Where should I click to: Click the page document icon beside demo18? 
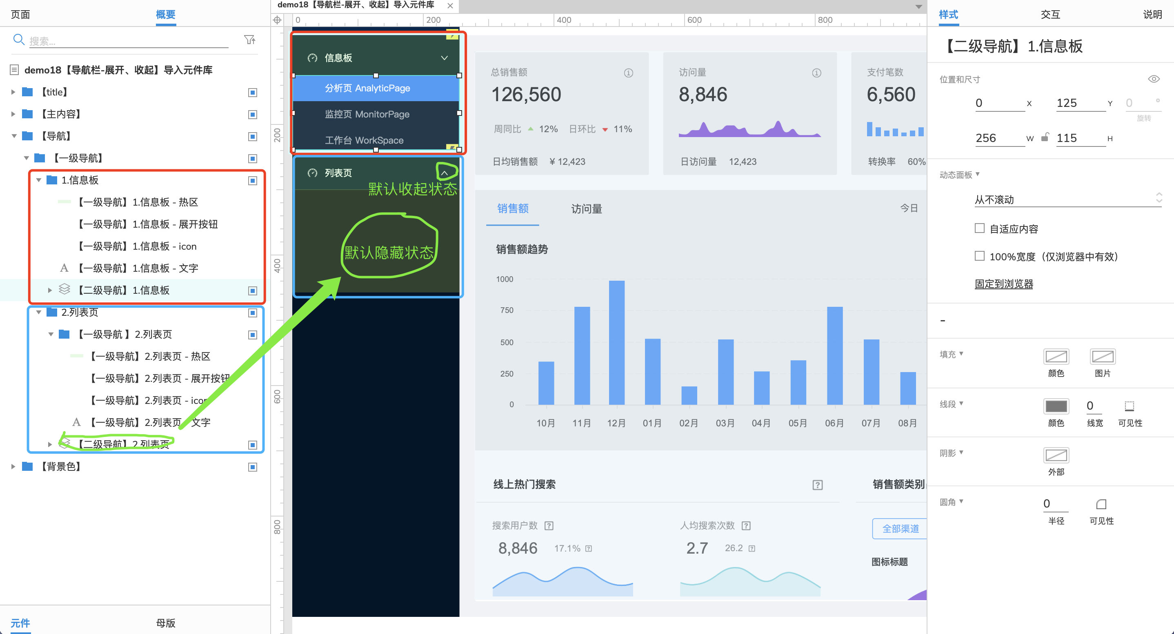pos(15,70)
